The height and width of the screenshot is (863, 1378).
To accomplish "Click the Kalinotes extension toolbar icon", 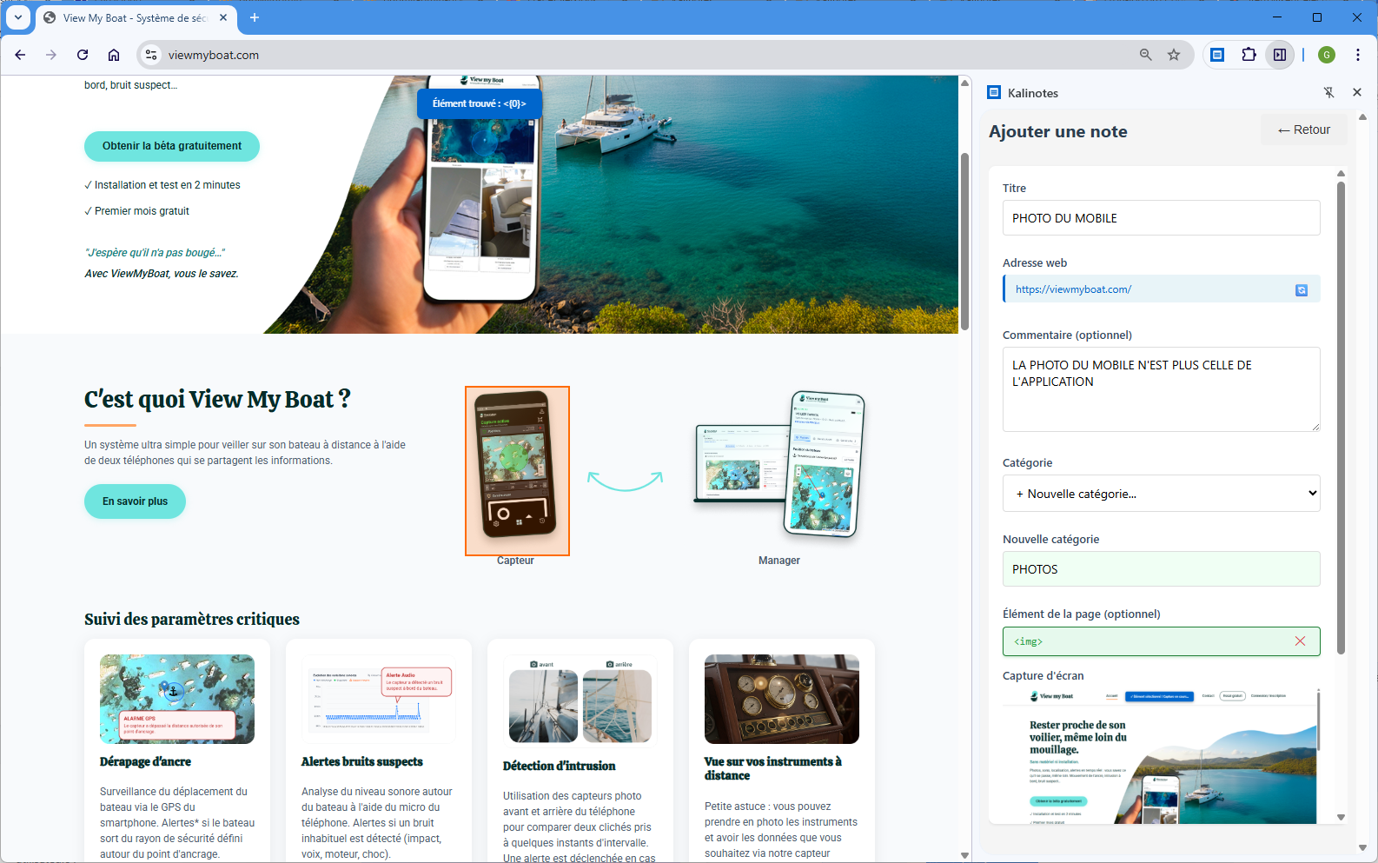I will [1217, 55].
